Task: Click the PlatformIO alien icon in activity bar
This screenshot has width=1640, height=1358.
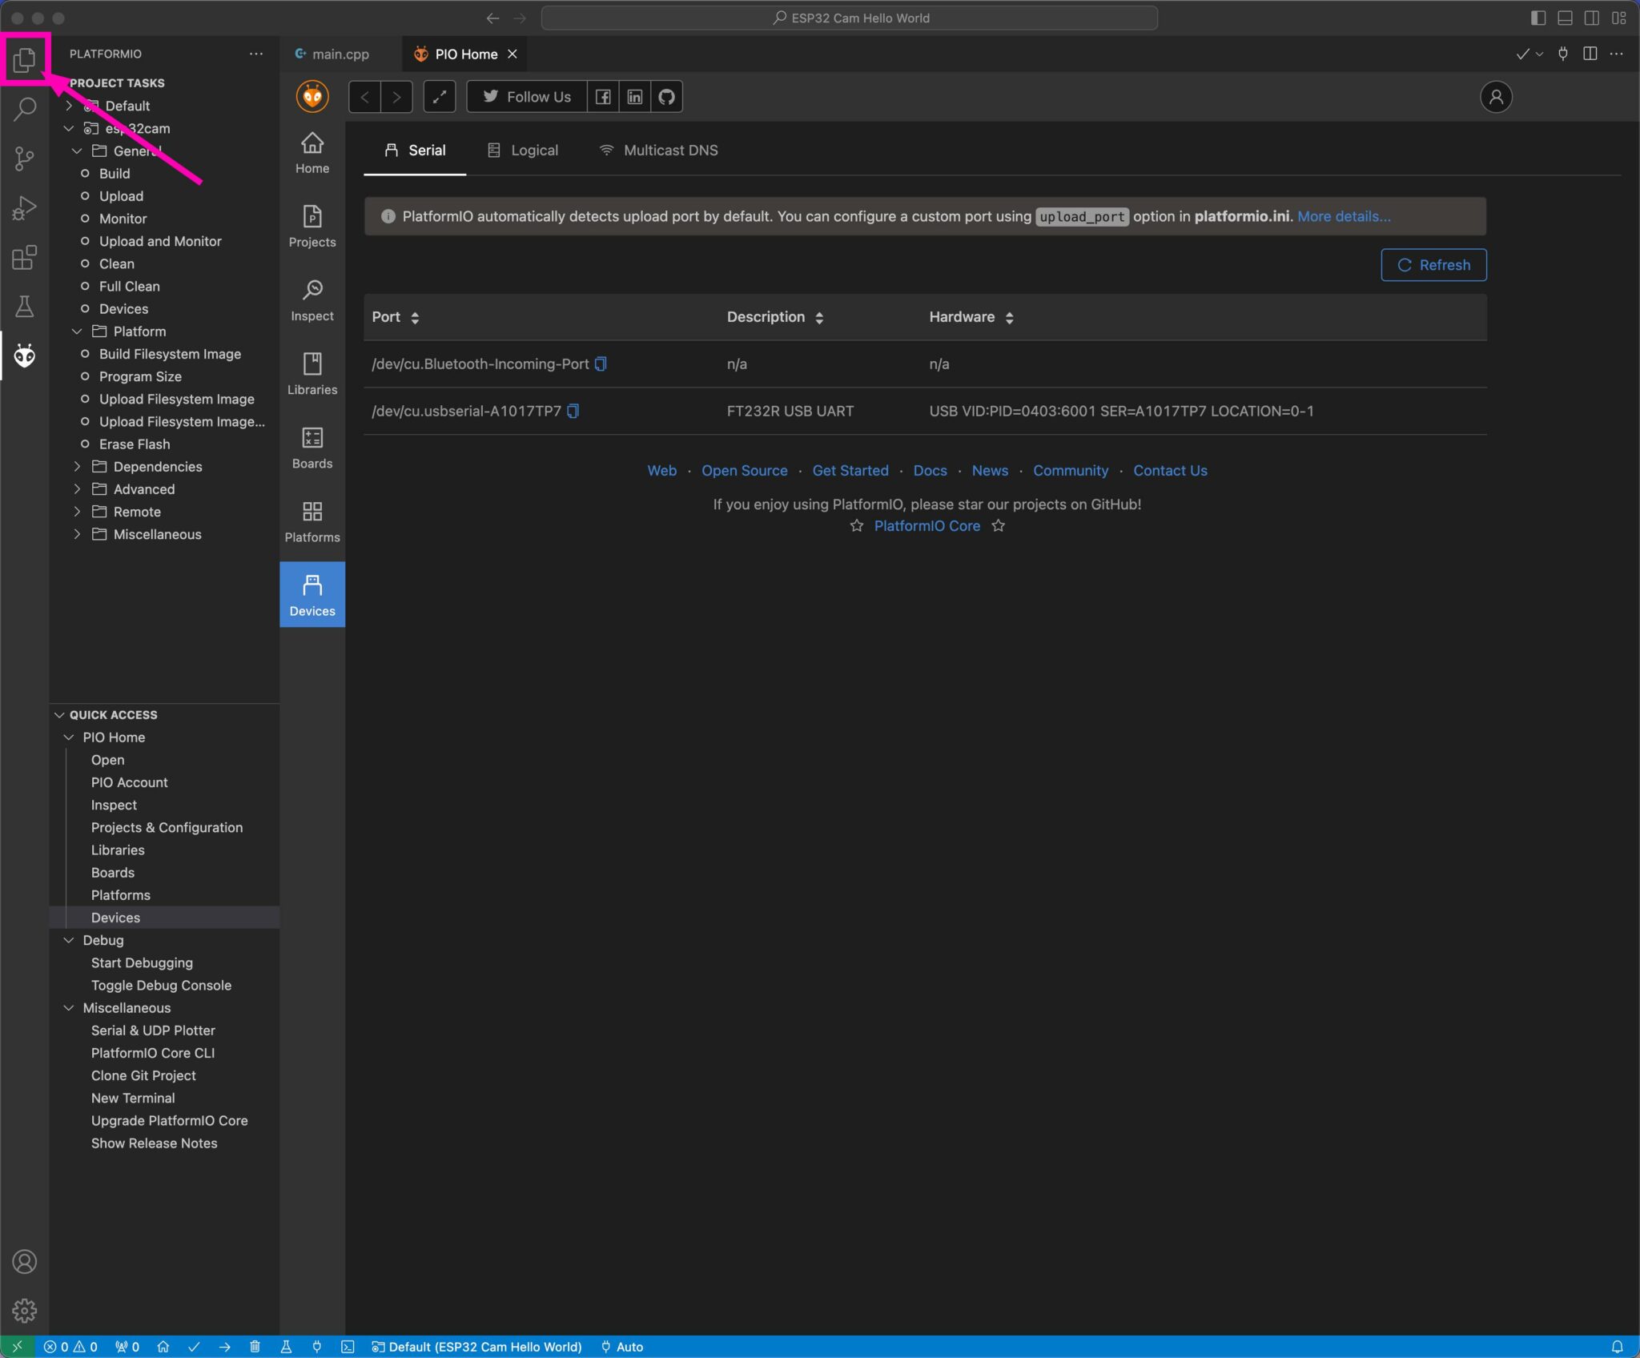Action: [24, 356]
